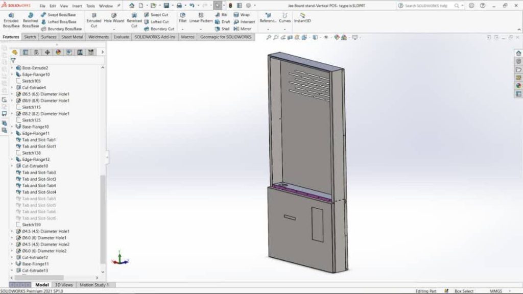Open SOLIDWORKS Add-Ins tab
The width and height of the screenshot is (523, 294).
[155, 37]
